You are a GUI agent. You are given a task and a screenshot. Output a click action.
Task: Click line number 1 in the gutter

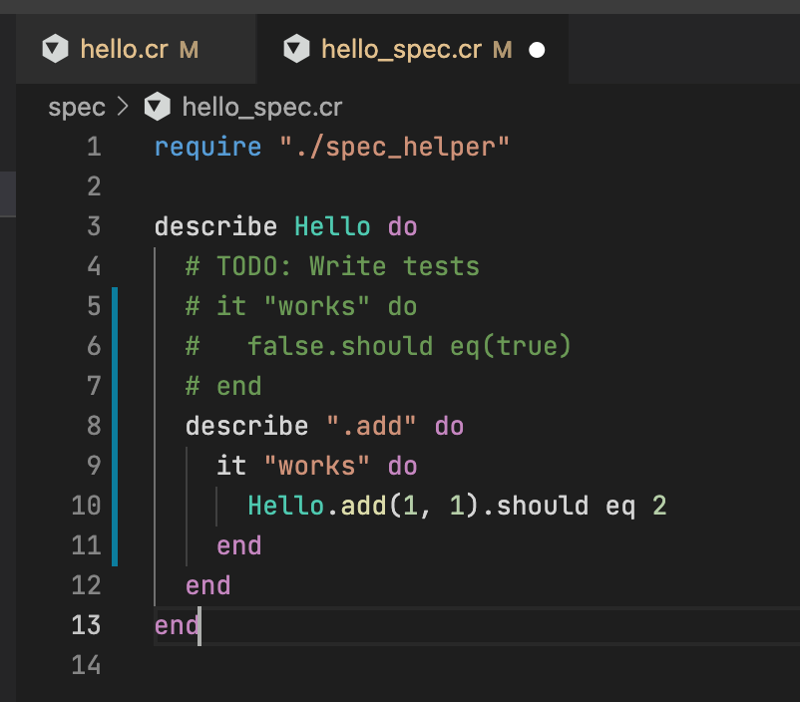(x=94, y=147)
